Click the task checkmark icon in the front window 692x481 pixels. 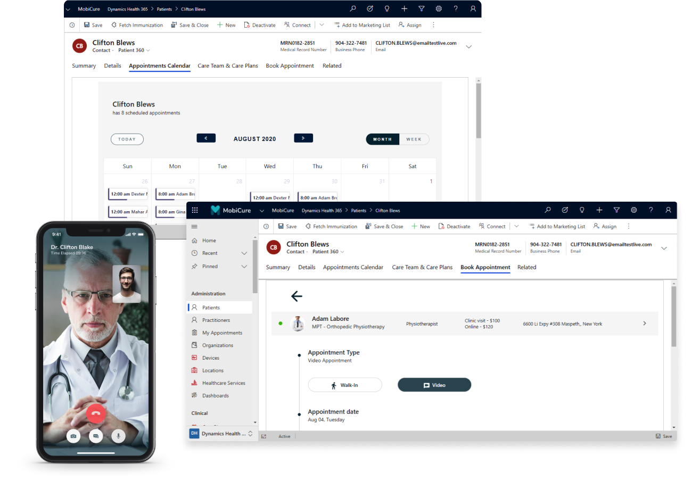[565, 210]
